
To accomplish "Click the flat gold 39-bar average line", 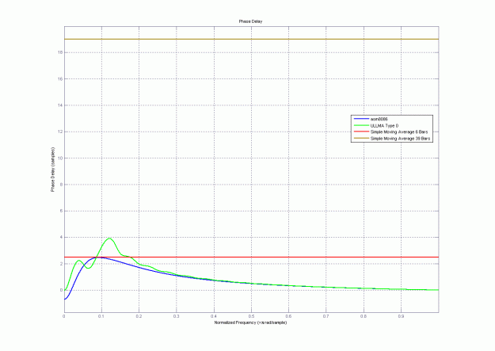I will point(251,39).
